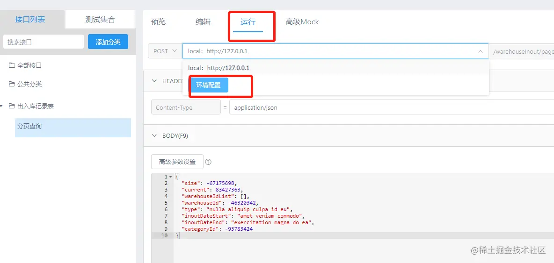Click the folder icon beside 全部接口
The image size is (554, 263).
[12, 65]
